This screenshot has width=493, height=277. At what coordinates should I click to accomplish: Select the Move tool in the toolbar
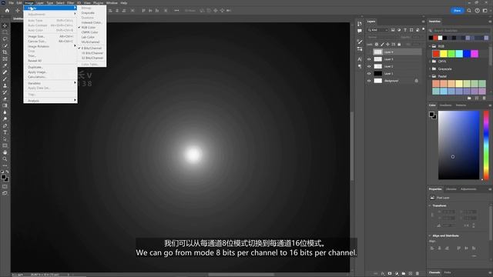point(5,25)
